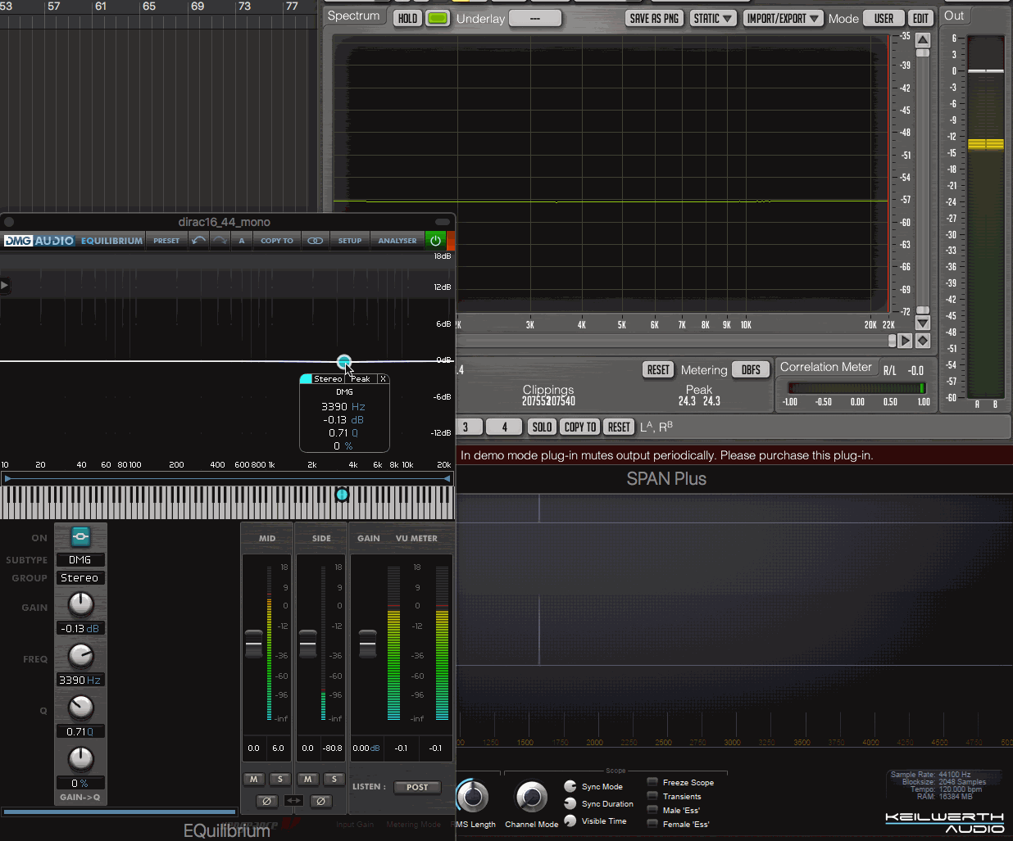
Task: Invert phase of the MID channel
Action: (x=266, y=801)
